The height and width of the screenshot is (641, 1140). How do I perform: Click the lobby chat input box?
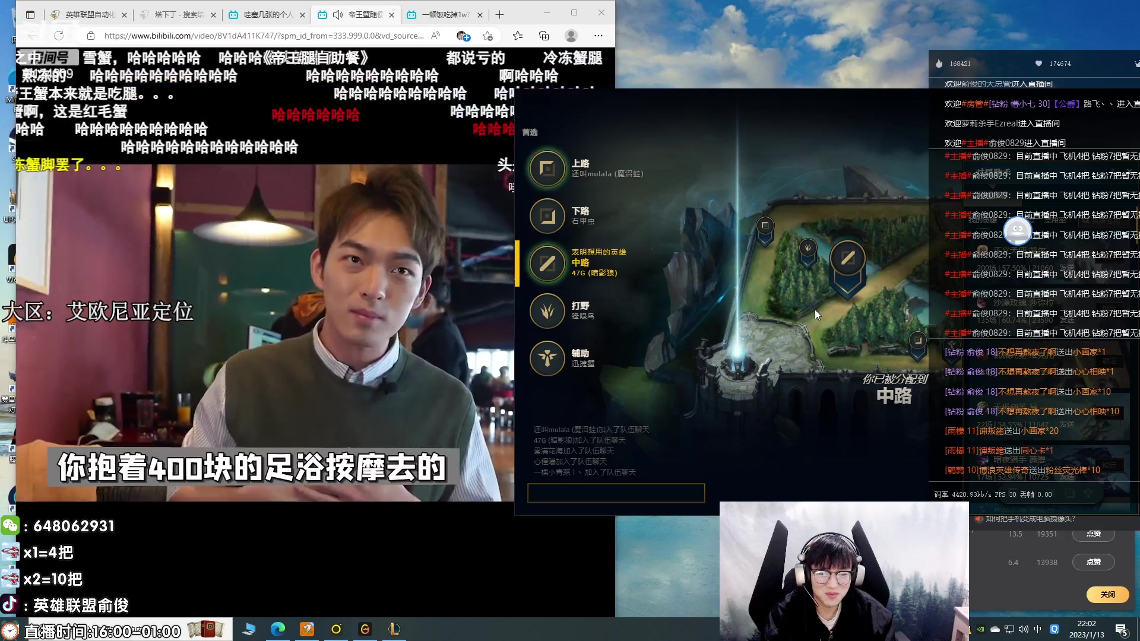pos(616,493)
